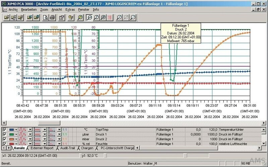Click line style icon in Druck 2 row
268x167 pixels.
tap(22, 139)
